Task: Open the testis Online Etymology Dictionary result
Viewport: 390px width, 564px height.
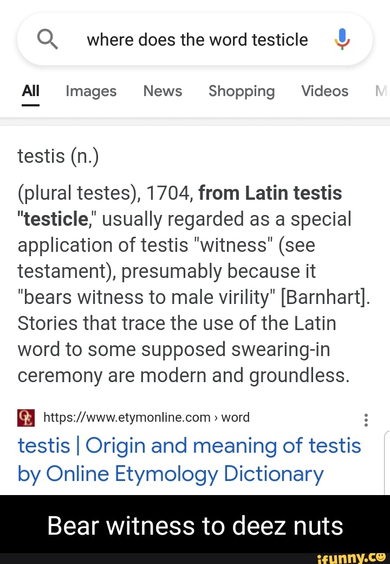Action: pos(190,459)
